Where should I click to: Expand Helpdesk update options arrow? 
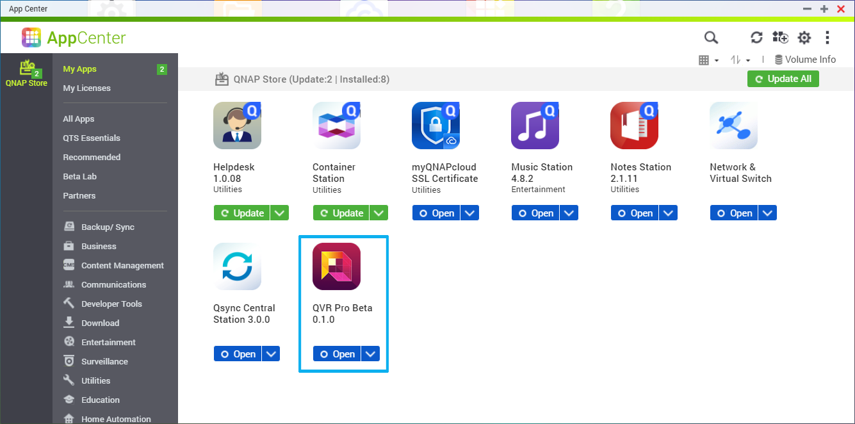tap(280, 213)
